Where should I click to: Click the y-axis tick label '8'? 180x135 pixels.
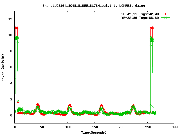(11, 51)
